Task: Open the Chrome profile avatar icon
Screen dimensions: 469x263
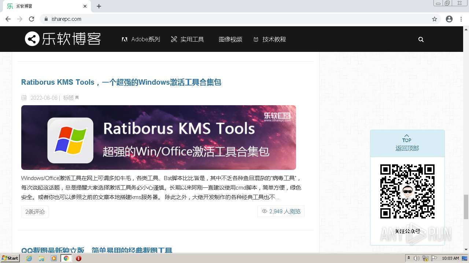Action: pos(449,19)
